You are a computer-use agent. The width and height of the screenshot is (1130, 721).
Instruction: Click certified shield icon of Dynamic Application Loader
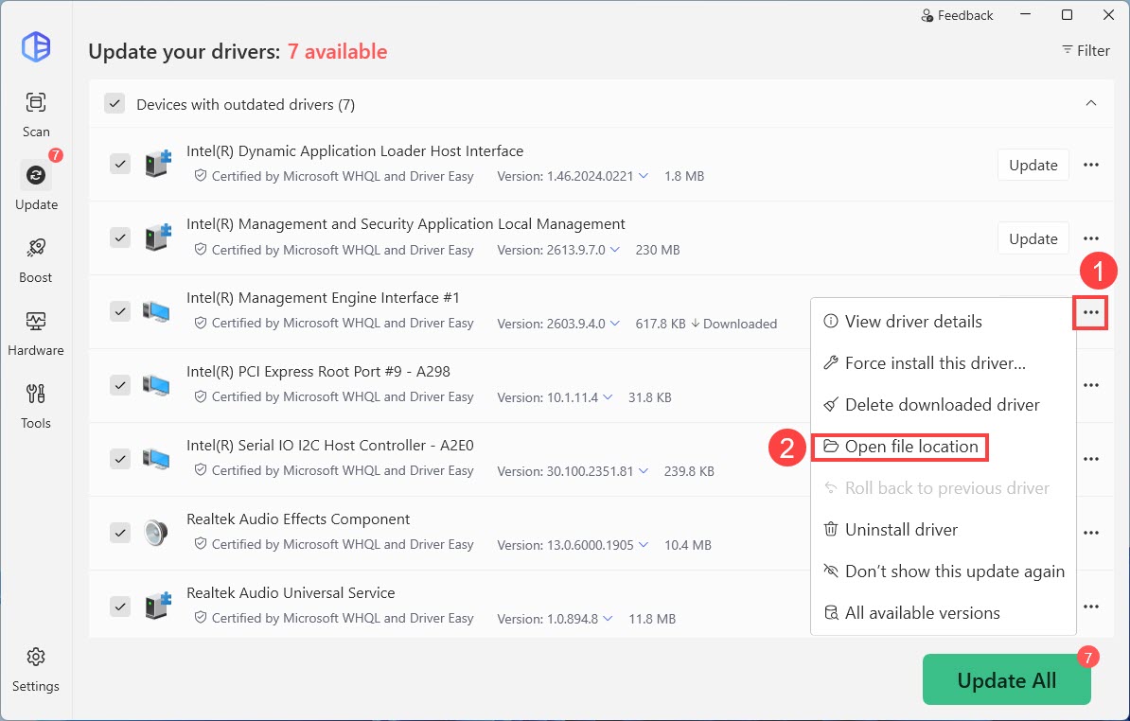click(x=201, y=176)
